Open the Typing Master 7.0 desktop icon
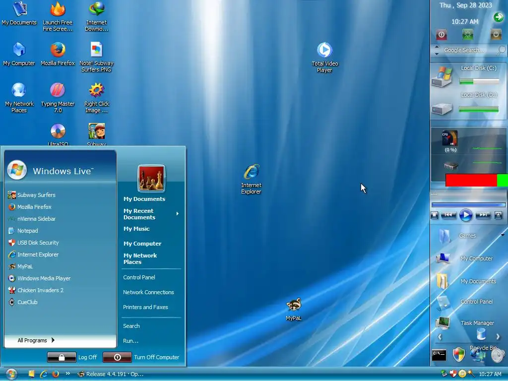 point(58,98)
